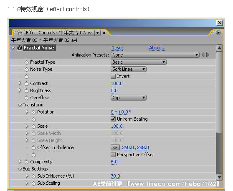233x191 pixels.
Task: Enable the Brightness stopwatch
Action: tap(26, 90)
